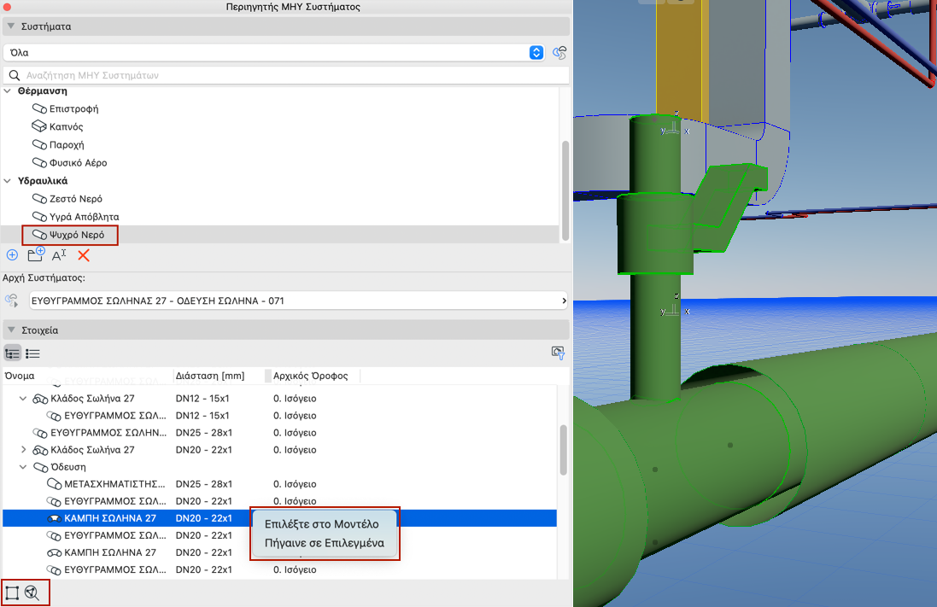
Task: Click the blue add new system icon
Action: point(12,255)
